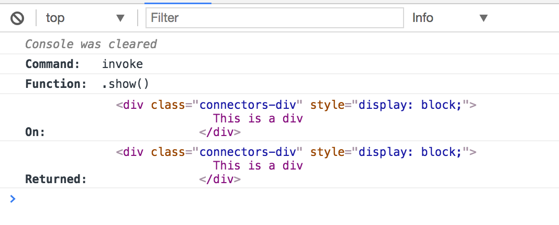Open the Info log level dropdown

tap(449, 18)
